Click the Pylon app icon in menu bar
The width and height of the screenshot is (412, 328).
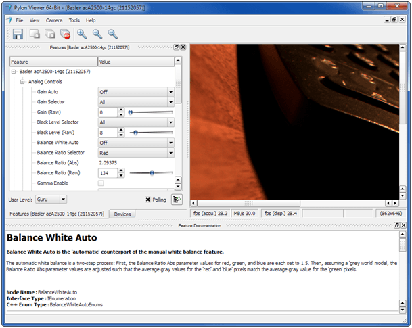click(x=9, y=20)
